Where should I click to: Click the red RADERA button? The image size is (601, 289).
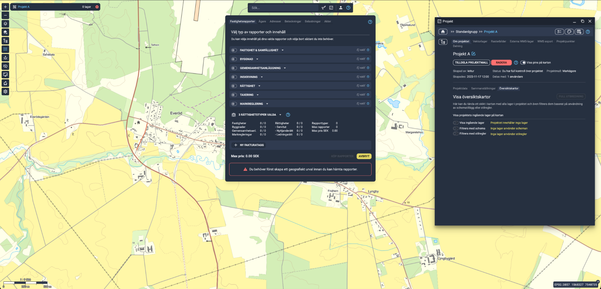click(501, 63)
